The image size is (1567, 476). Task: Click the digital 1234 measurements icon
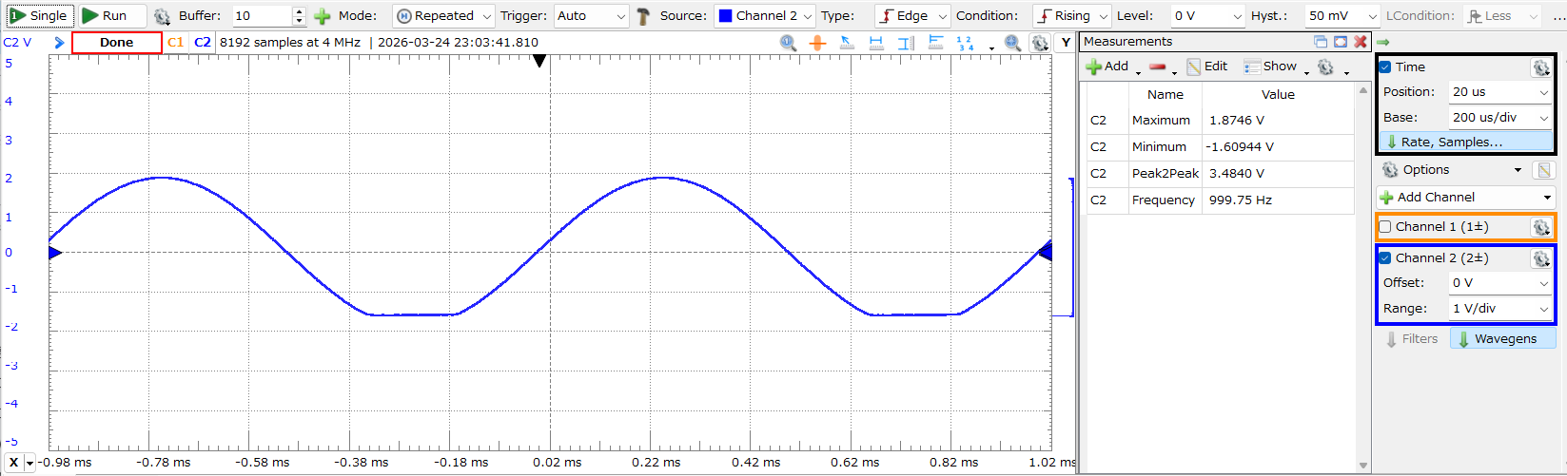coord(965,43)
